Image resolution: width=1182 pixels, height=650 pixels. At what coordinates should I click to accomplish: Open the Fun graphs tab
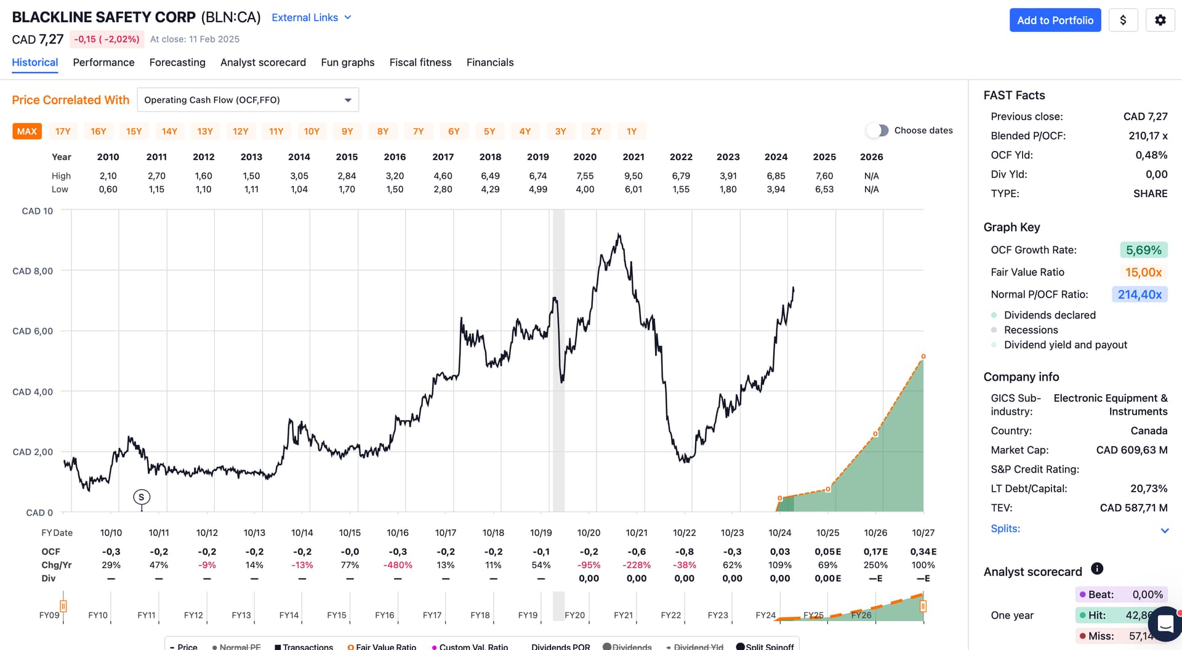[x=347, y=62]
